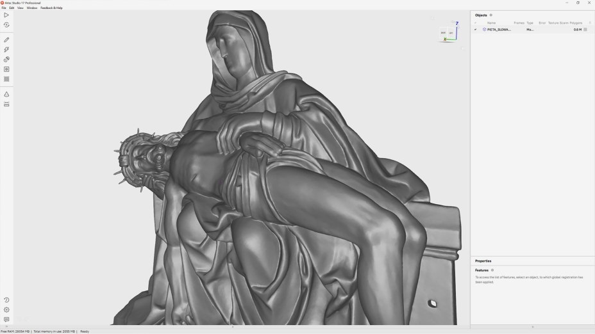Click the 3D orientation cube in the viewport
The width and height of the screenshot is (595, 334).
pyautogui.click(x=447, y=33)
